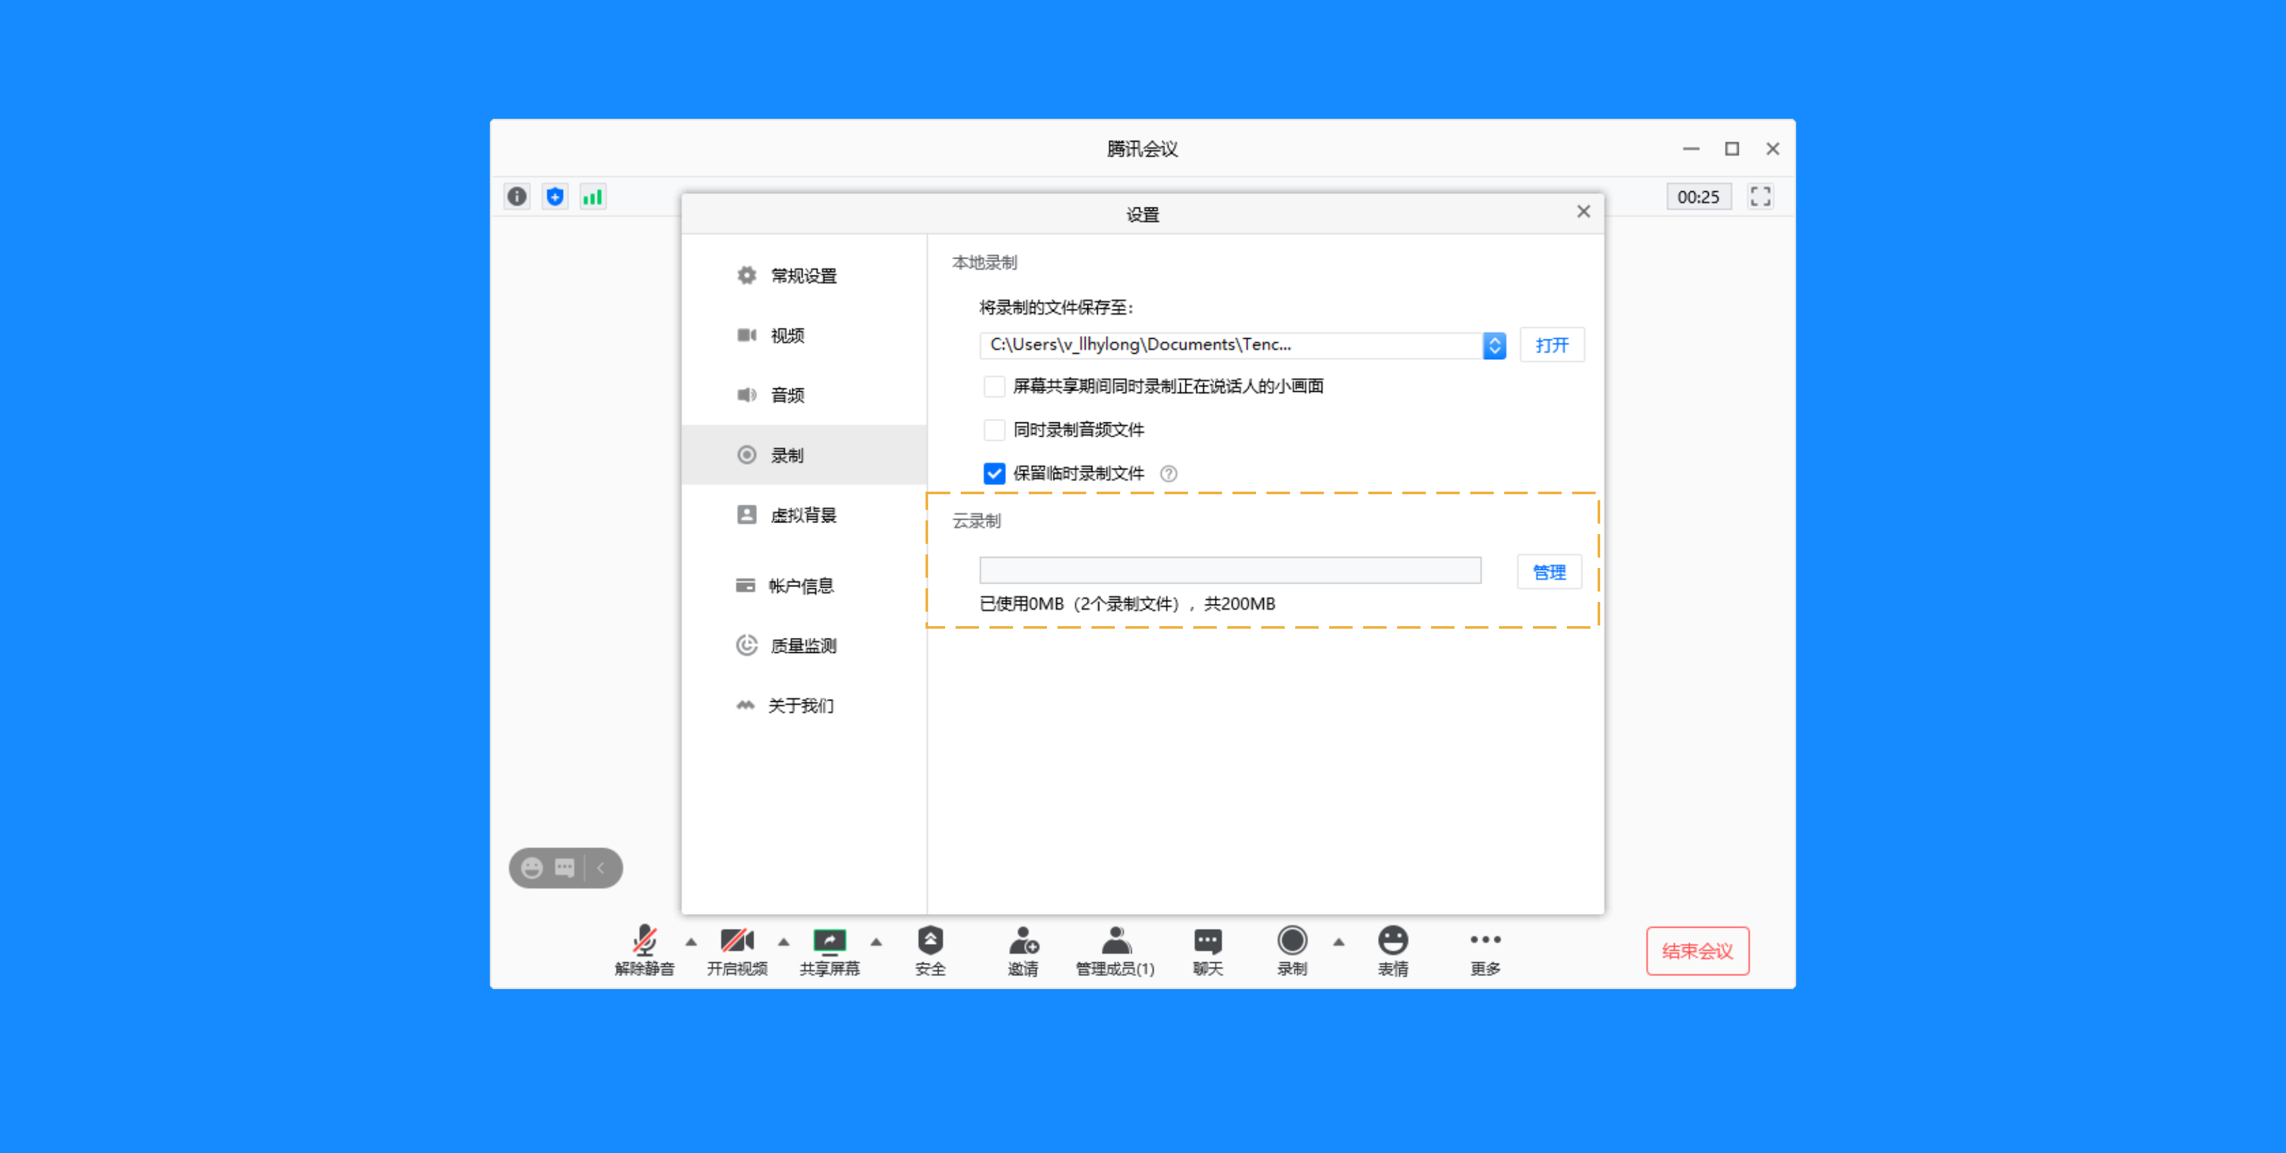Click the 已使用0MB storage usage text
Viewport: 2286px width, 1153px height.
pyautogui.click(x=1127, y=604)
